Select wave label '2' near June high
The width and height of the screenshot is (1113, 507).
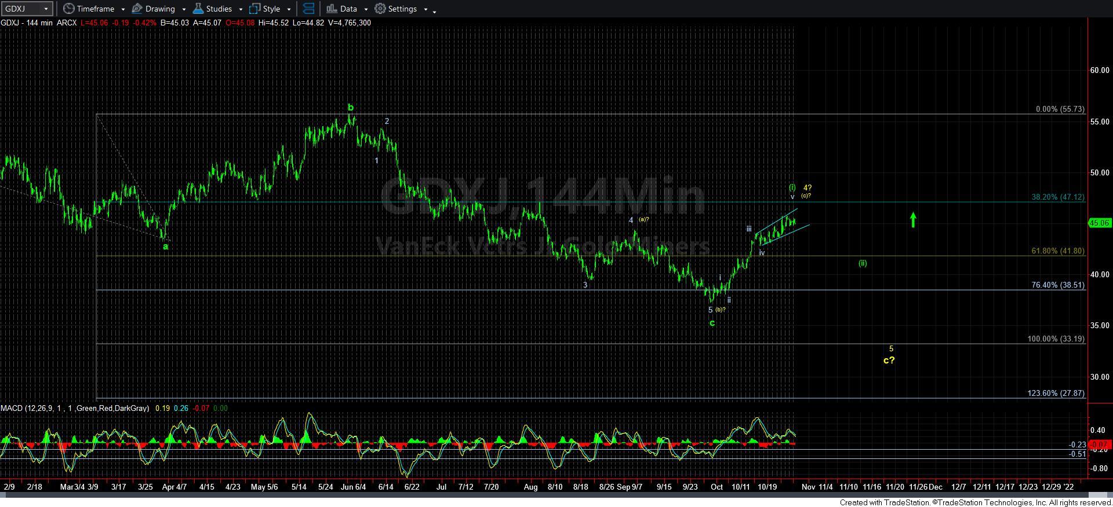point(387,121)
